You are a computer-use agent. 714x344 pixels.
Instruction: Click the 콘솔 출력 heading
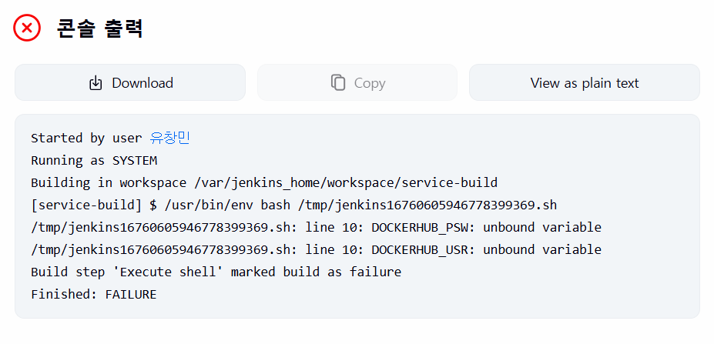[100, 28]
